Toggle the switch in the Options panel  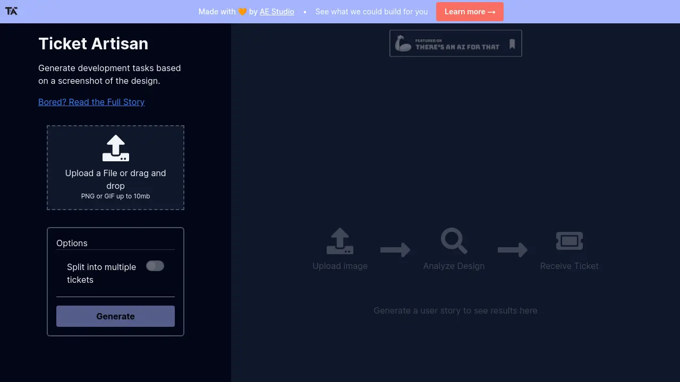pyautogui.click(x=155, y=266)
